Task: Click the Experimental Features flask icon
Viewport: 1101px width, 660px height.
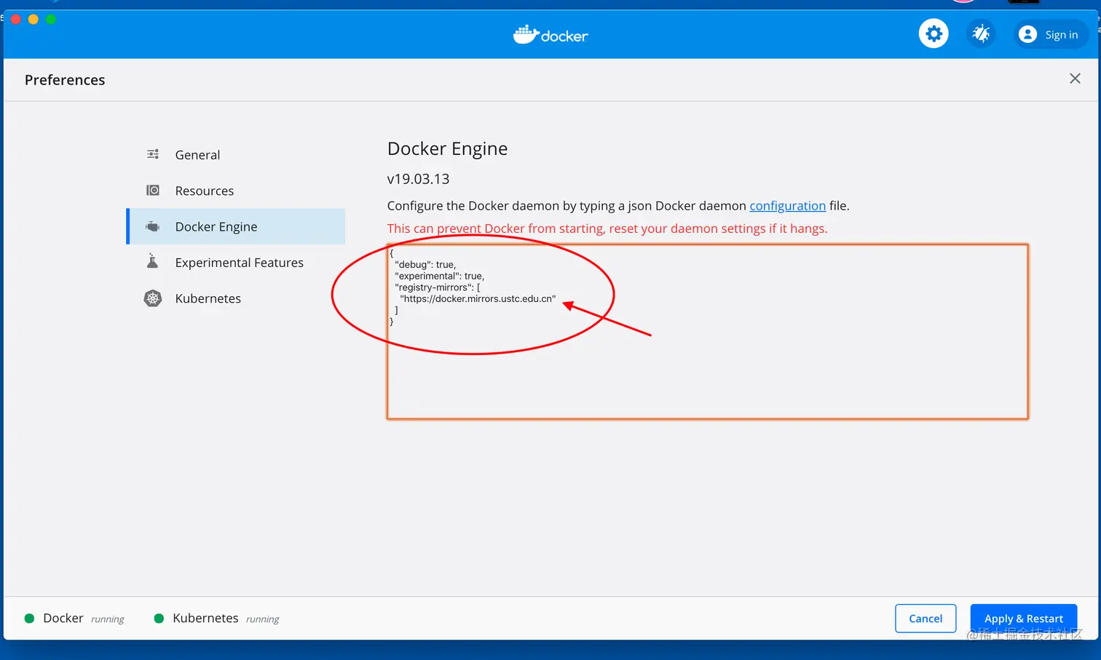Action: (153, 261)
